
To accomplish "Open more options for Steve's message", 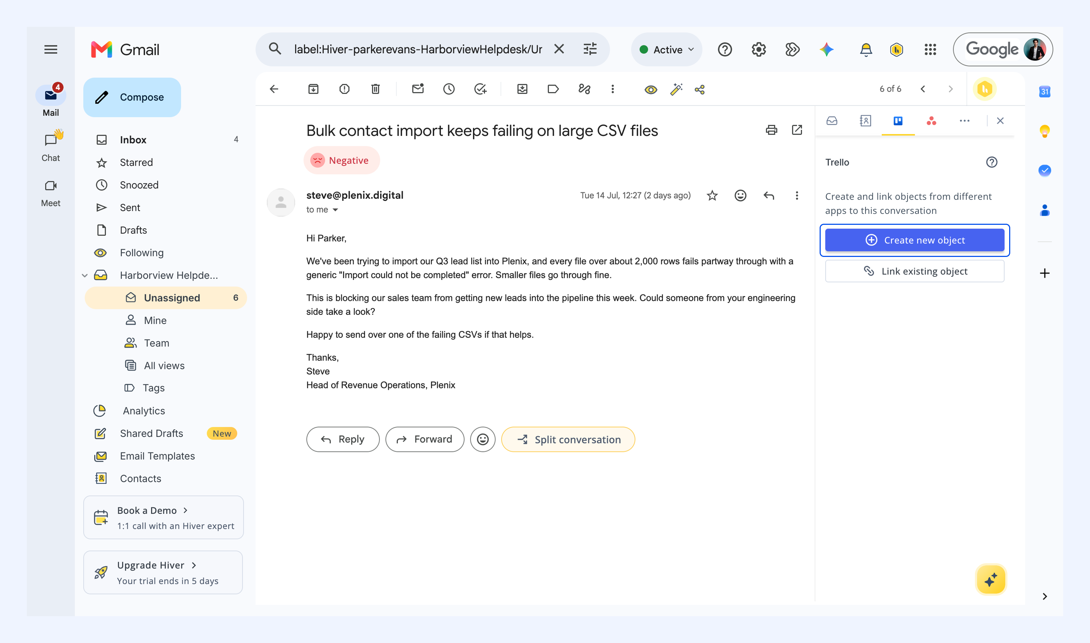I will 797,196.
